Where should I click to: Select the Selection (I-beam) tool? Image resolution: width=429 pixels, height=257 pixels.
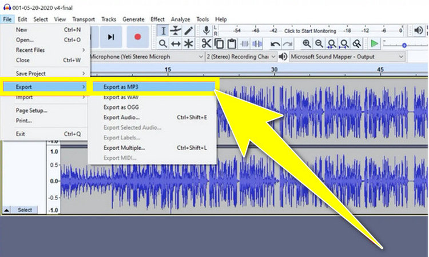(x=163, y=31)
